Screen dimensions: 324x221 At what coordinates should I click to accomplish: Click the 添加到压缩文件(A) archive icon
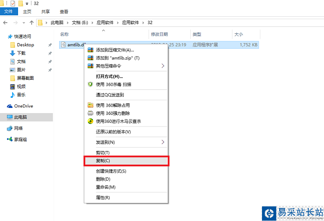click(91, 50)
